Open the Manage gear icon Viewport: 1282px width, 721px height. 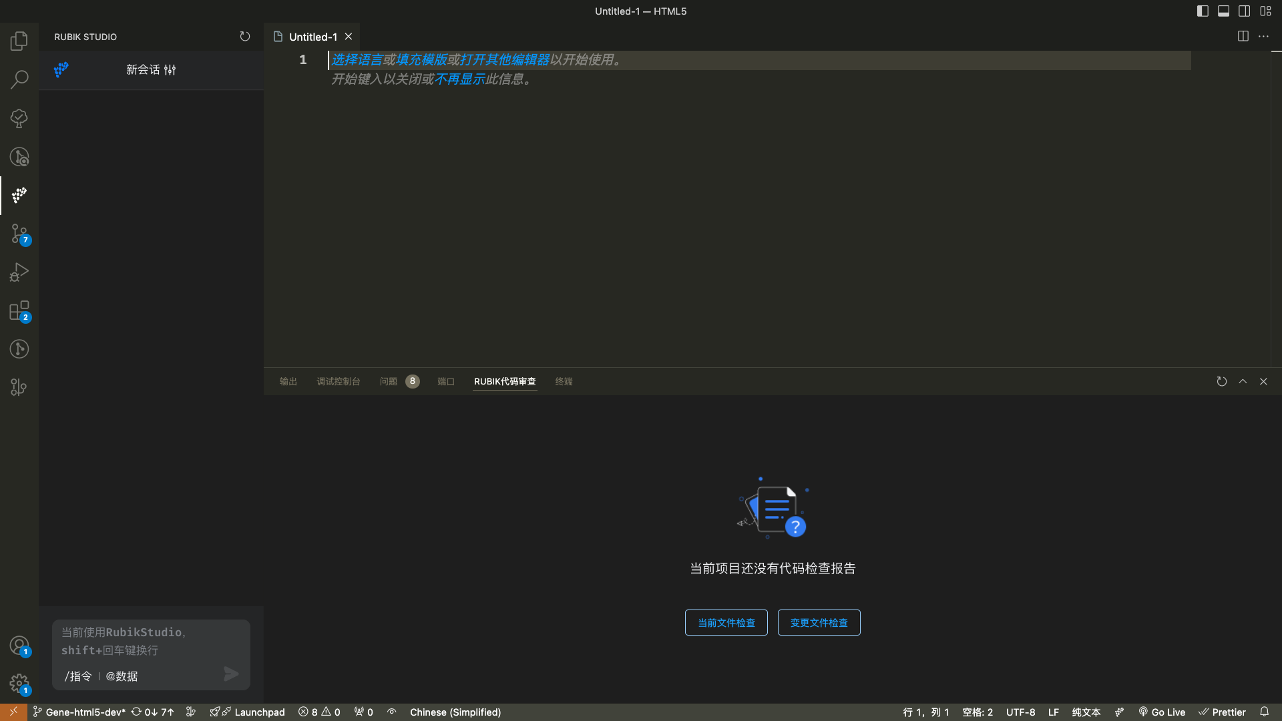(19, 684)
